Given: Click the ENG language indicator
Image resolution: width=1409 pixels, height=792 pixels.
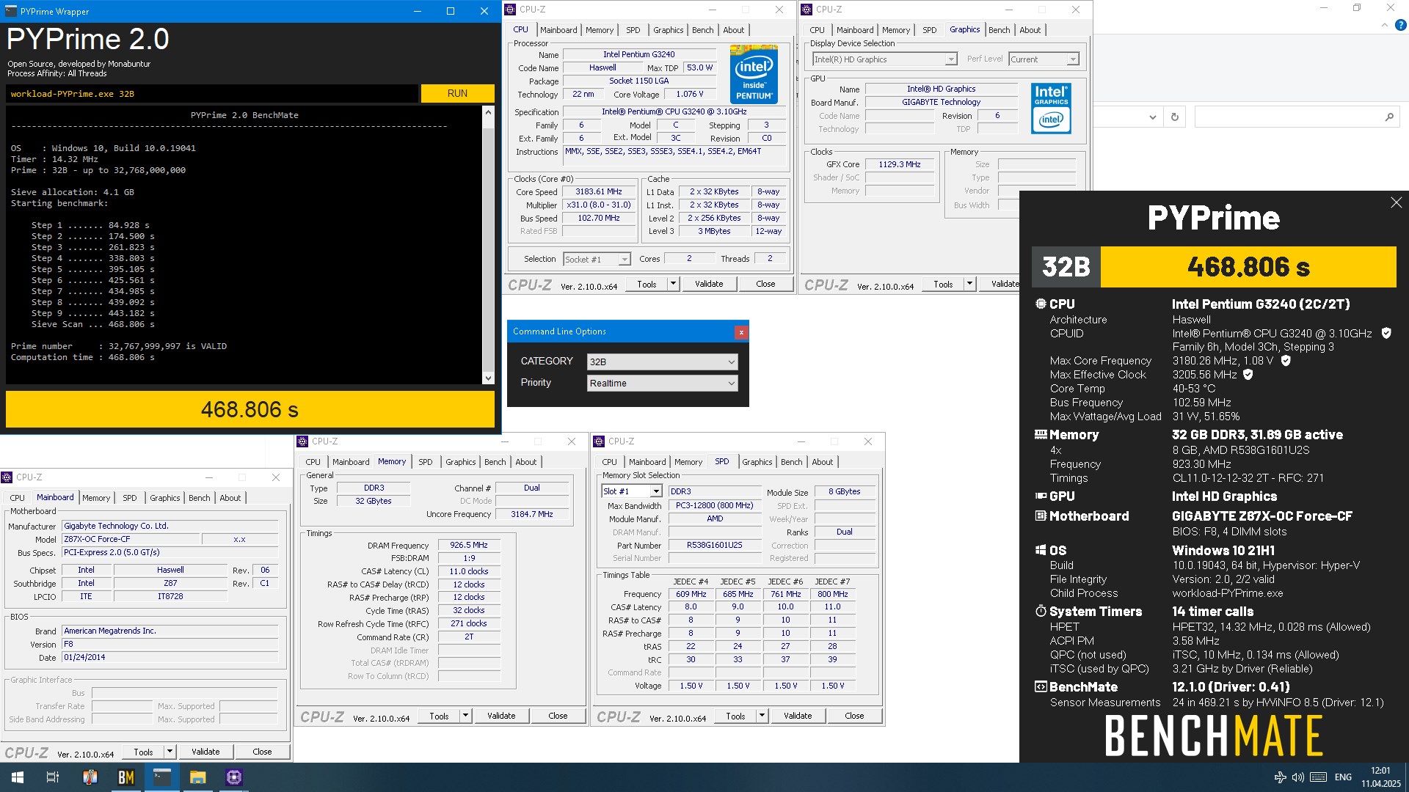Looking at the screenshot, I should [x=1343, y=777].
